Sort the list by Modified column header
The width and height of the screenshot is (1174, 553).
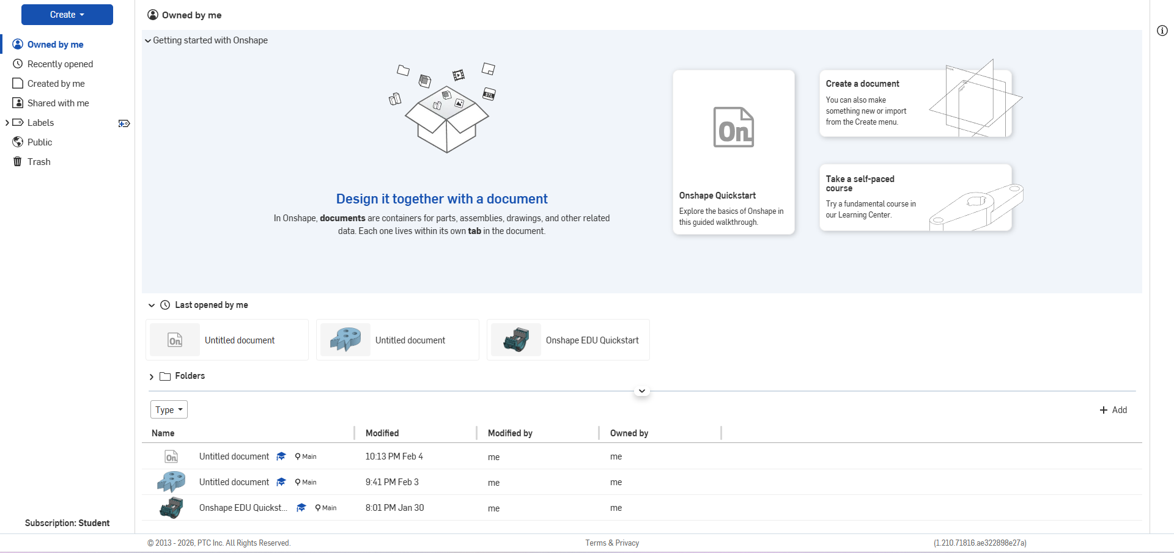[x=382, y=433]
